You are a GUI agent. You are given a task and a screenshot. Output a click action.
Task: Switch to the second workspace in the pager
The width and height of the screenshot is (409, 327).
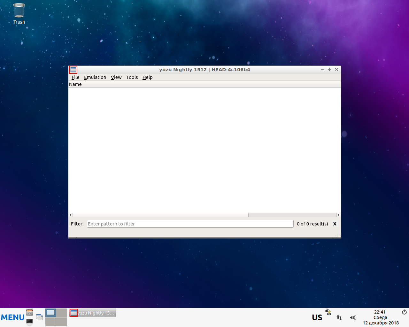pos(62,312)
